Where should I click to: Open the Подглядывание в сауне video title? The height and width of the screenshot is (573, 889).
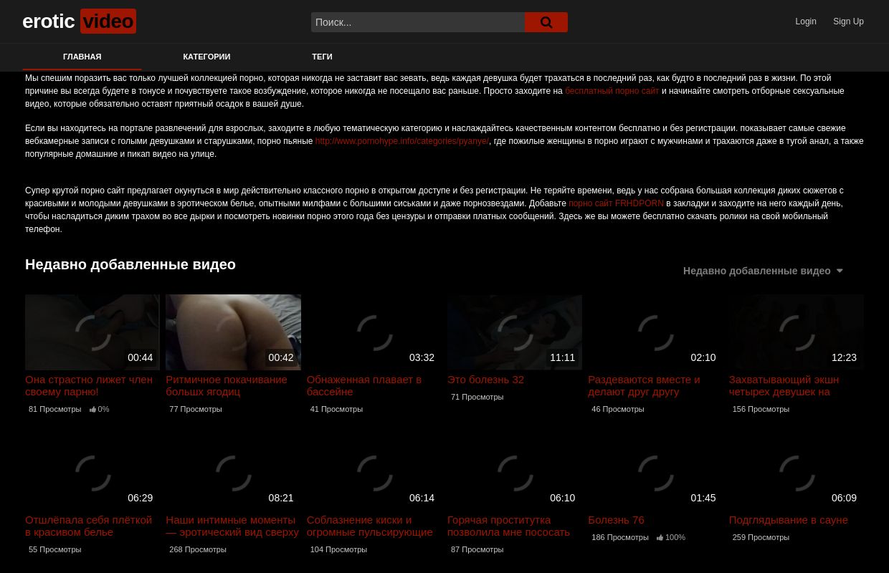(788, 520)
